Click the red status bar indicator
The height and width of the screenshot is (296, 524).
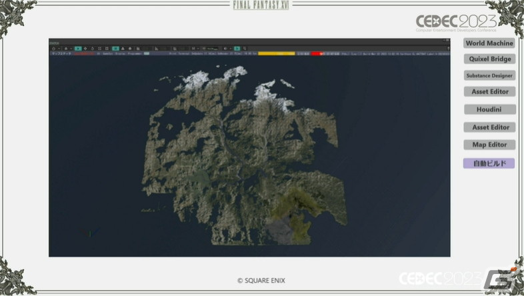pyautogui.click(x=317, y=53)
